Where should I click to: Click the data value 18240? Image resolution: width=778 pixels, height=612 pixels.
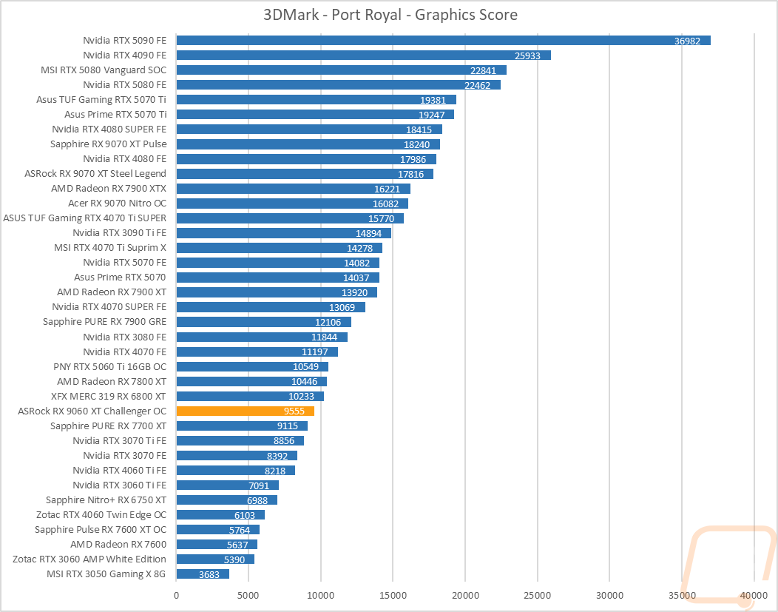(417, 145)
